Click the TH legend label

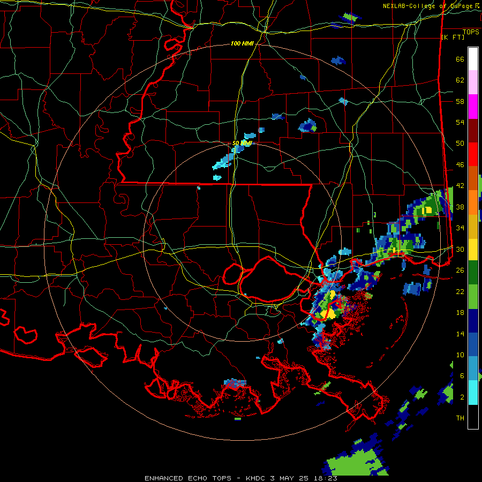tap(460, 418)
